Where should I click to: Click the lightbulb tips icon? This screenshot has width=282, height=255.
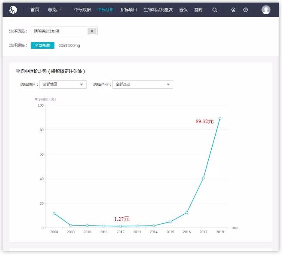click(x=233, y=9)
